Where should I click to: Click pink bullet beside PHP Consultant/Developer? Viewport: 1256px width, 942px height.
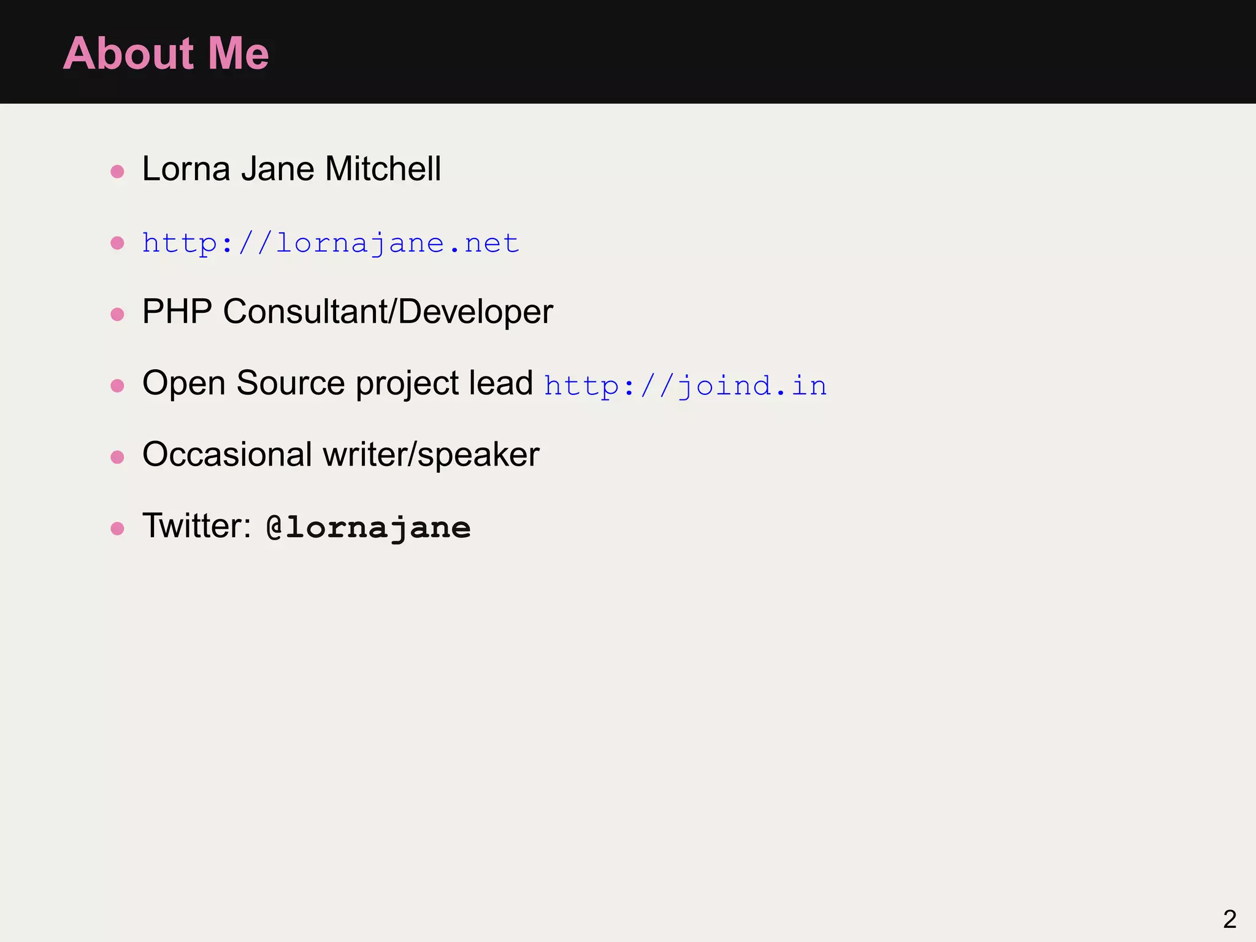(117, 315)
